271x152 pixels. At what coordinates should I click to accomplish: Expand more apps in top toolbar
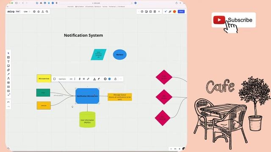159,11
